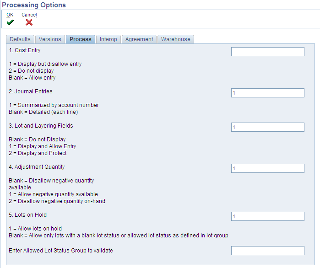
Task: Select the Process tab
Action: 81,39
